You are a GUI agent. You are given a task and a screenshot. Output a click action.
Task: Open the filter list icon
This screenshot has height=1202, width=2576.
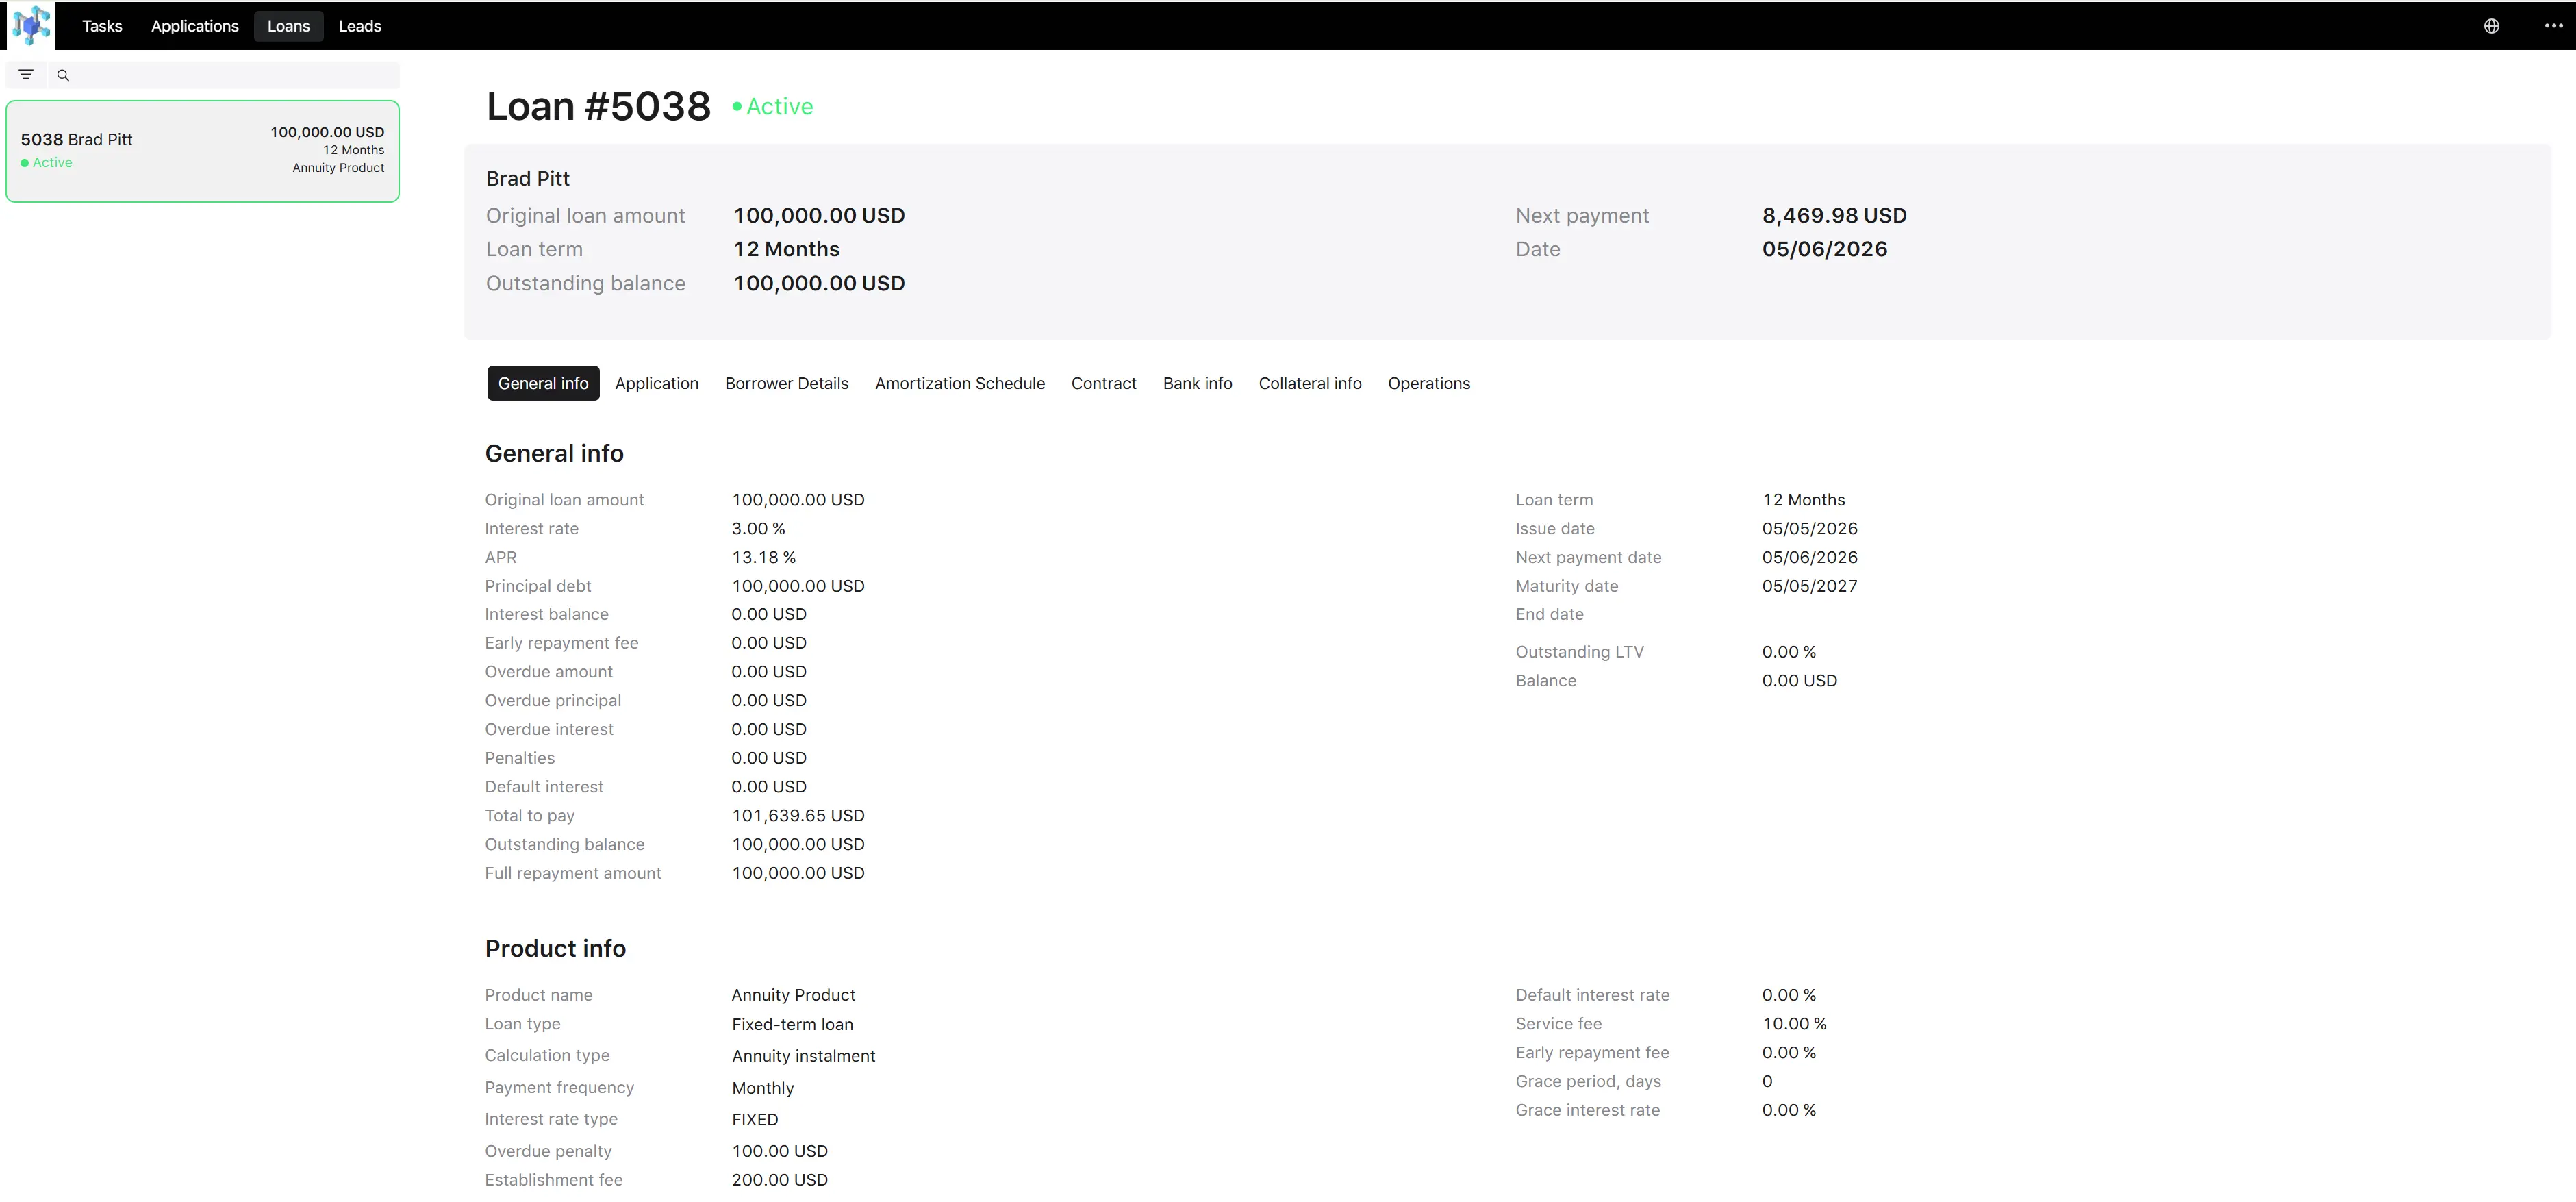[26, 75]
